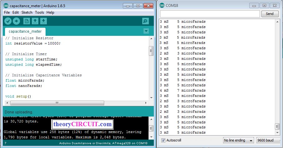
Task: Click the code editor vertical scrollbar thumb
Action: tap(151, 51)
